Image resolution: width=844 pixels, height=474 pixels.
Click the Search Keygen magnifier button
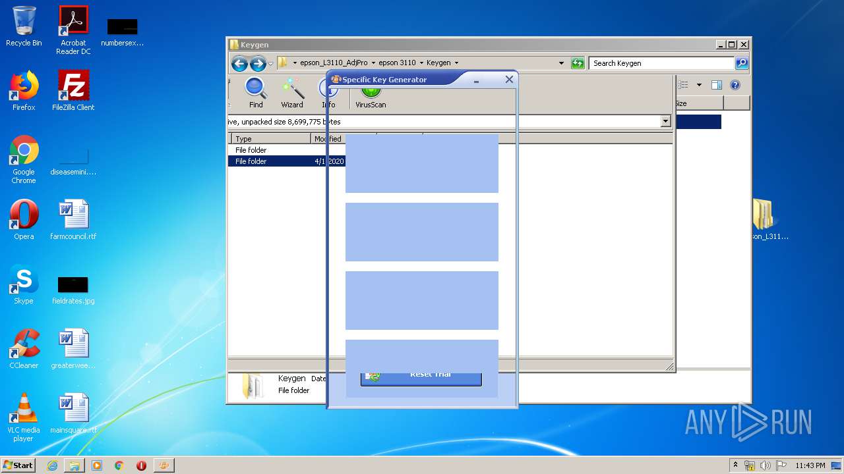[x=742, y=63]
